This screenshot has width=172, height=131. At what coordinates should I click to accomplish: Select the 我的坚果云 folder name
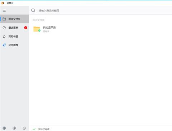(49, 28)
